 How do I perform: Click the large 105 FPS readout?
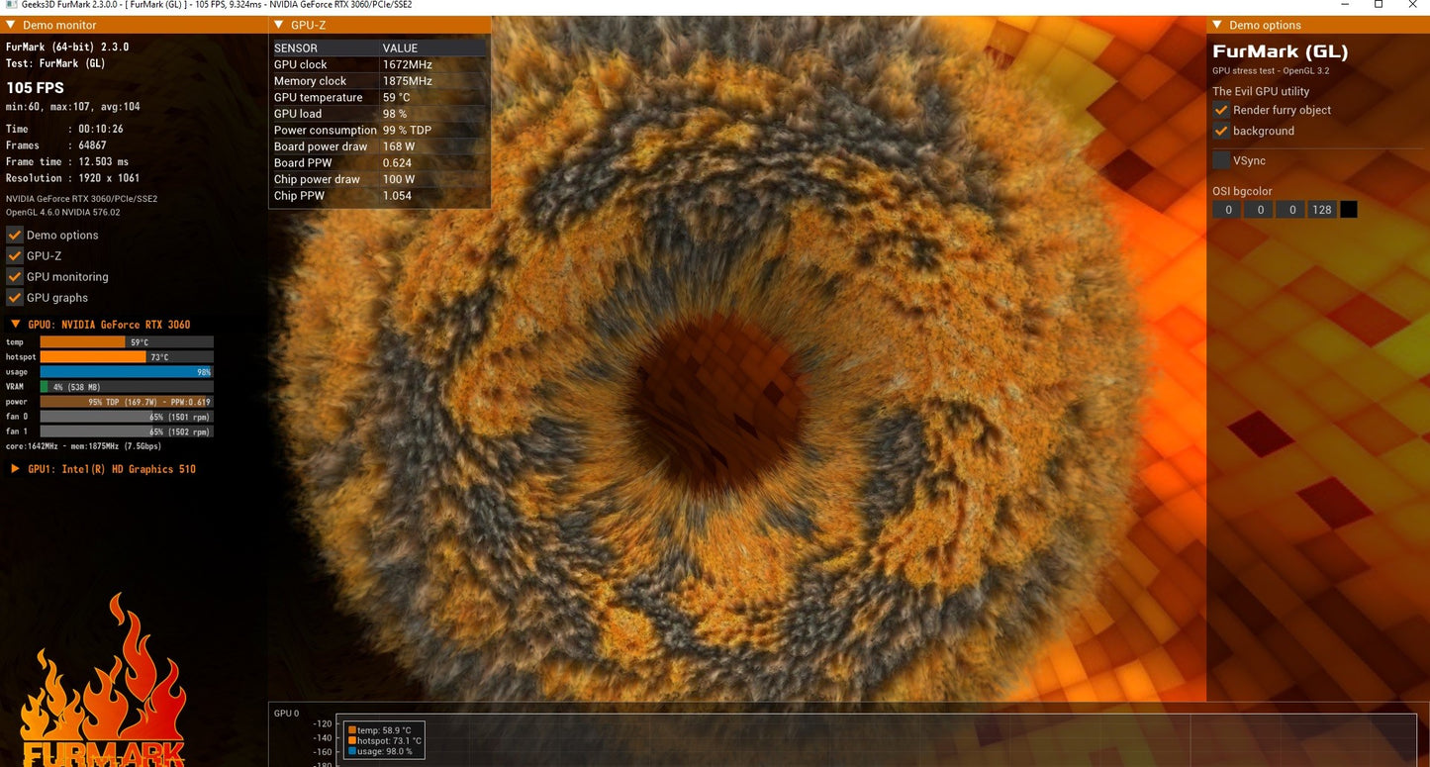click(36, 88)
